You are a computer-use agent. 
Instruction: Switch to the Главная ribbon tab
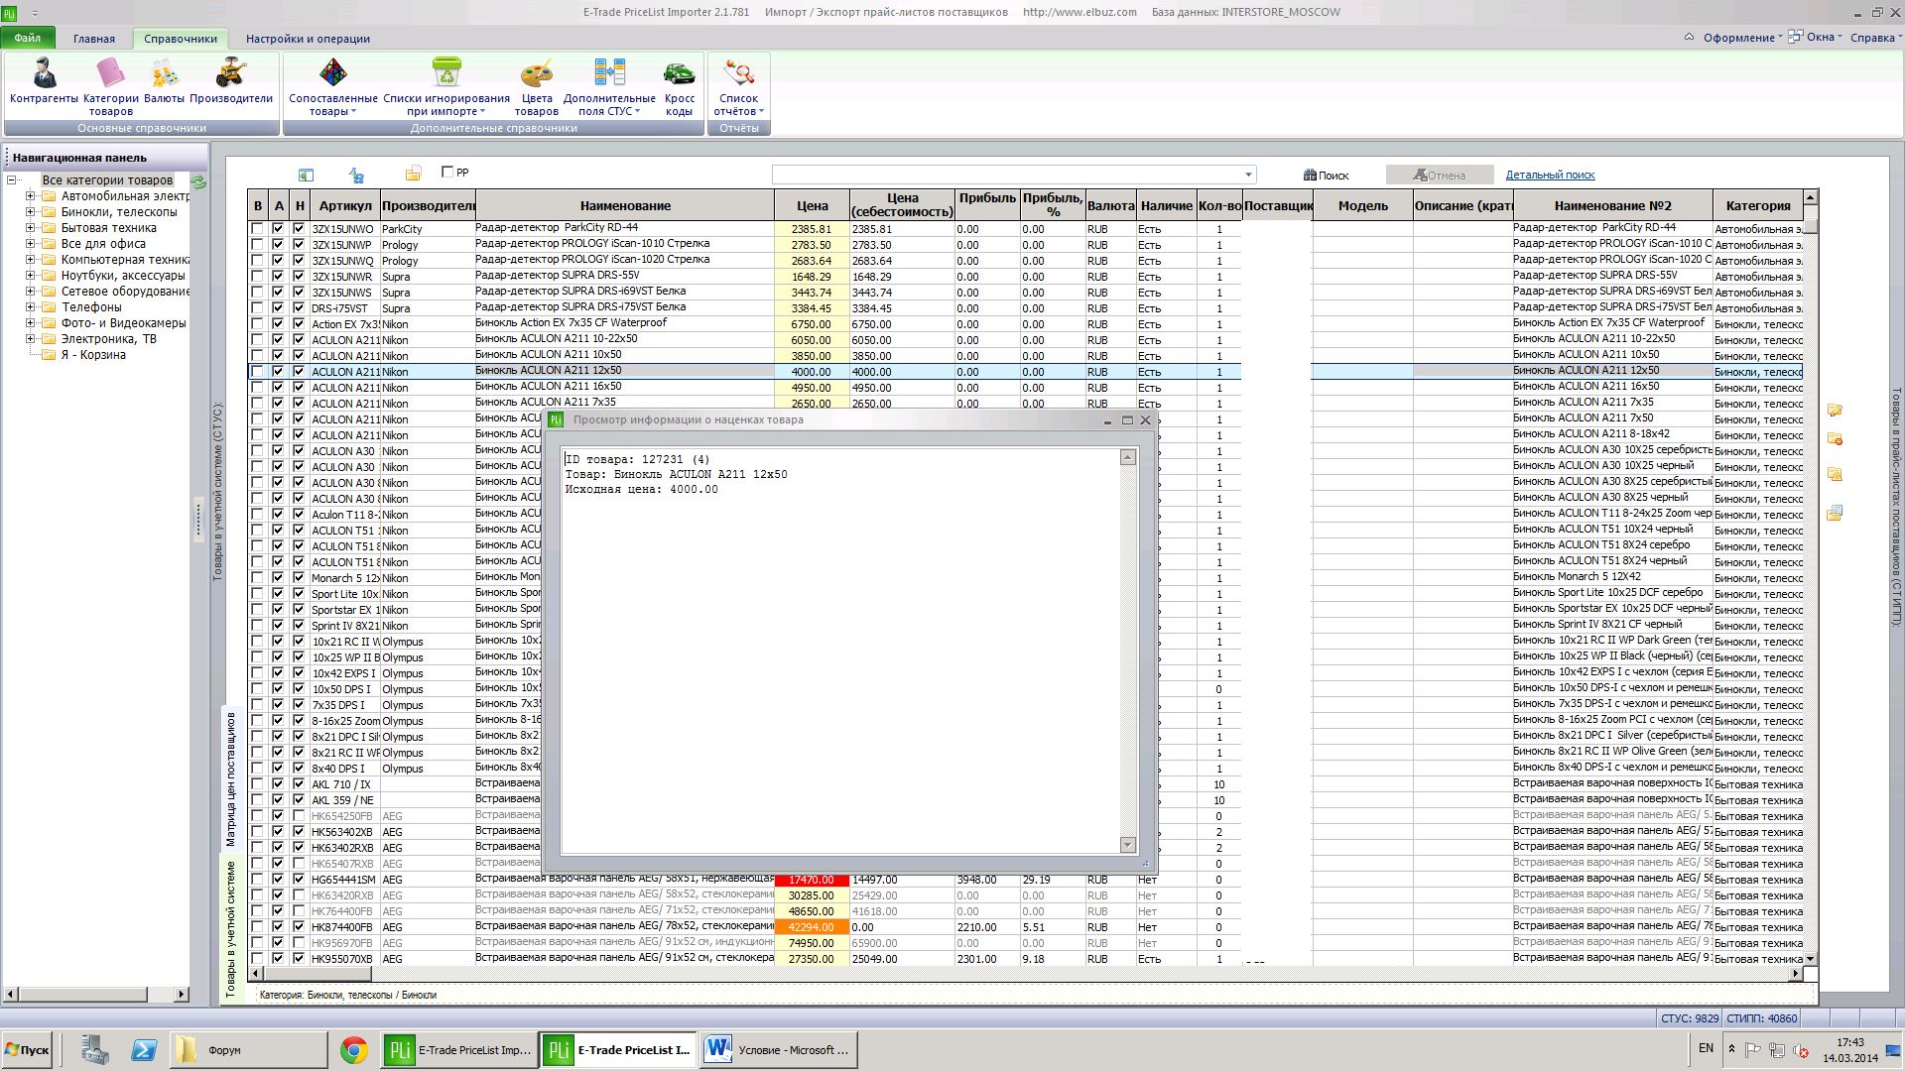pos(94,39)
